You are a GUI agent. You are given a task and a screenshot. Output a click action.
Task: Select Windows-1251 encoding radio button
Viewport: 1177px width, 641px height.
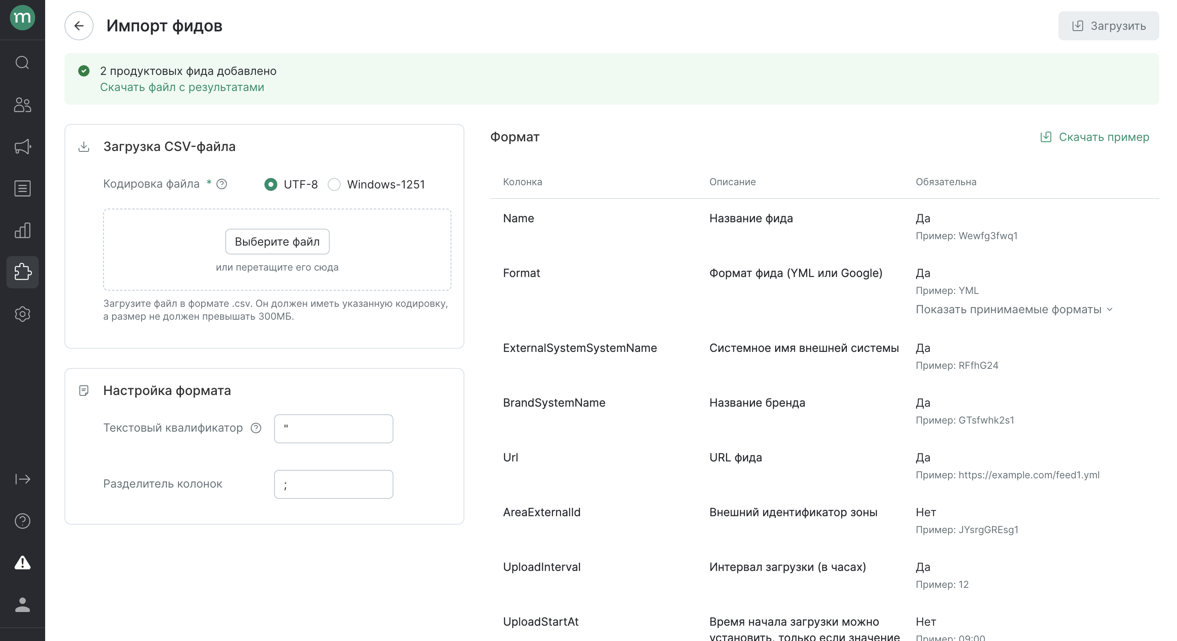[334, 184]
